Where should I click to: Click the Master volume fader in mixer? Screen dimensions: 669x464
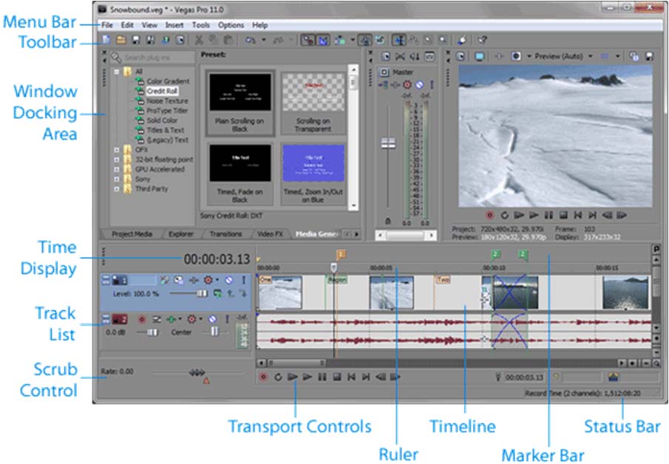coord(388,143)
